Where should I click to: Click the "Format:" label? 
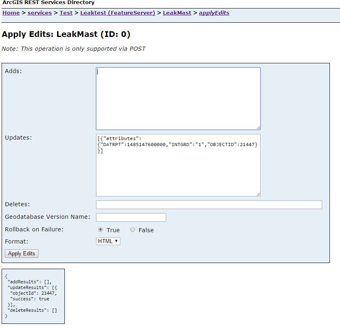click(x=17, y=242)
